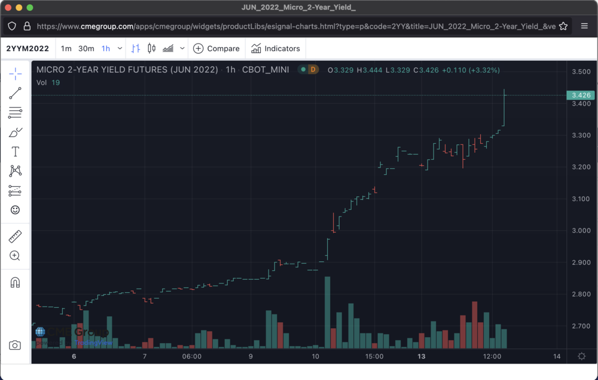Click the 2YYM2022 symbol search field
The height and width of the screenshot is (380, 598).
point(28,48)
